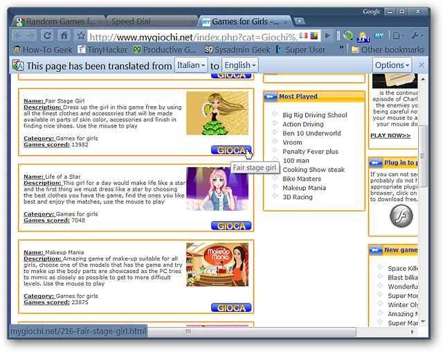The image size is (443, 352).
Task: Open the wrench tools menu
Action: pos(417,35)
